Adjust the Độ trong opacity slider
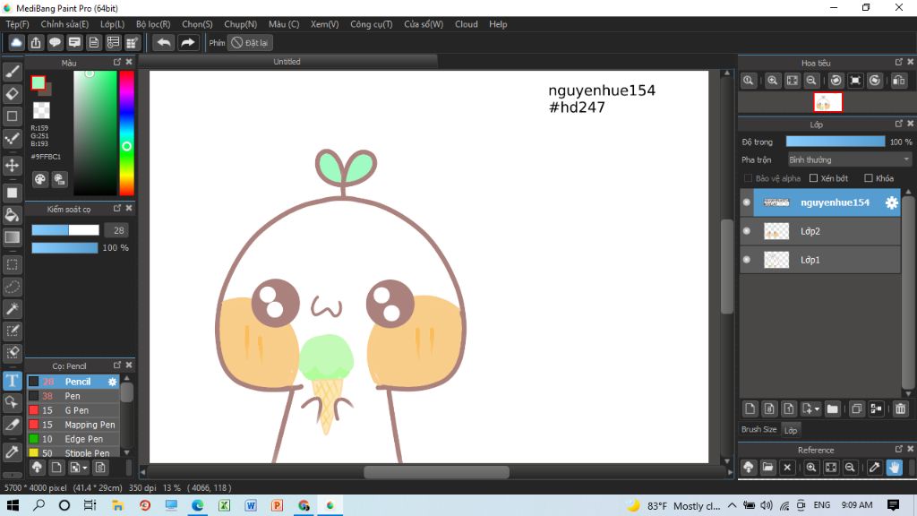Image resolution: width=917 pixels, height=516 pixels. pyautogui.click(x=836, y=142)
